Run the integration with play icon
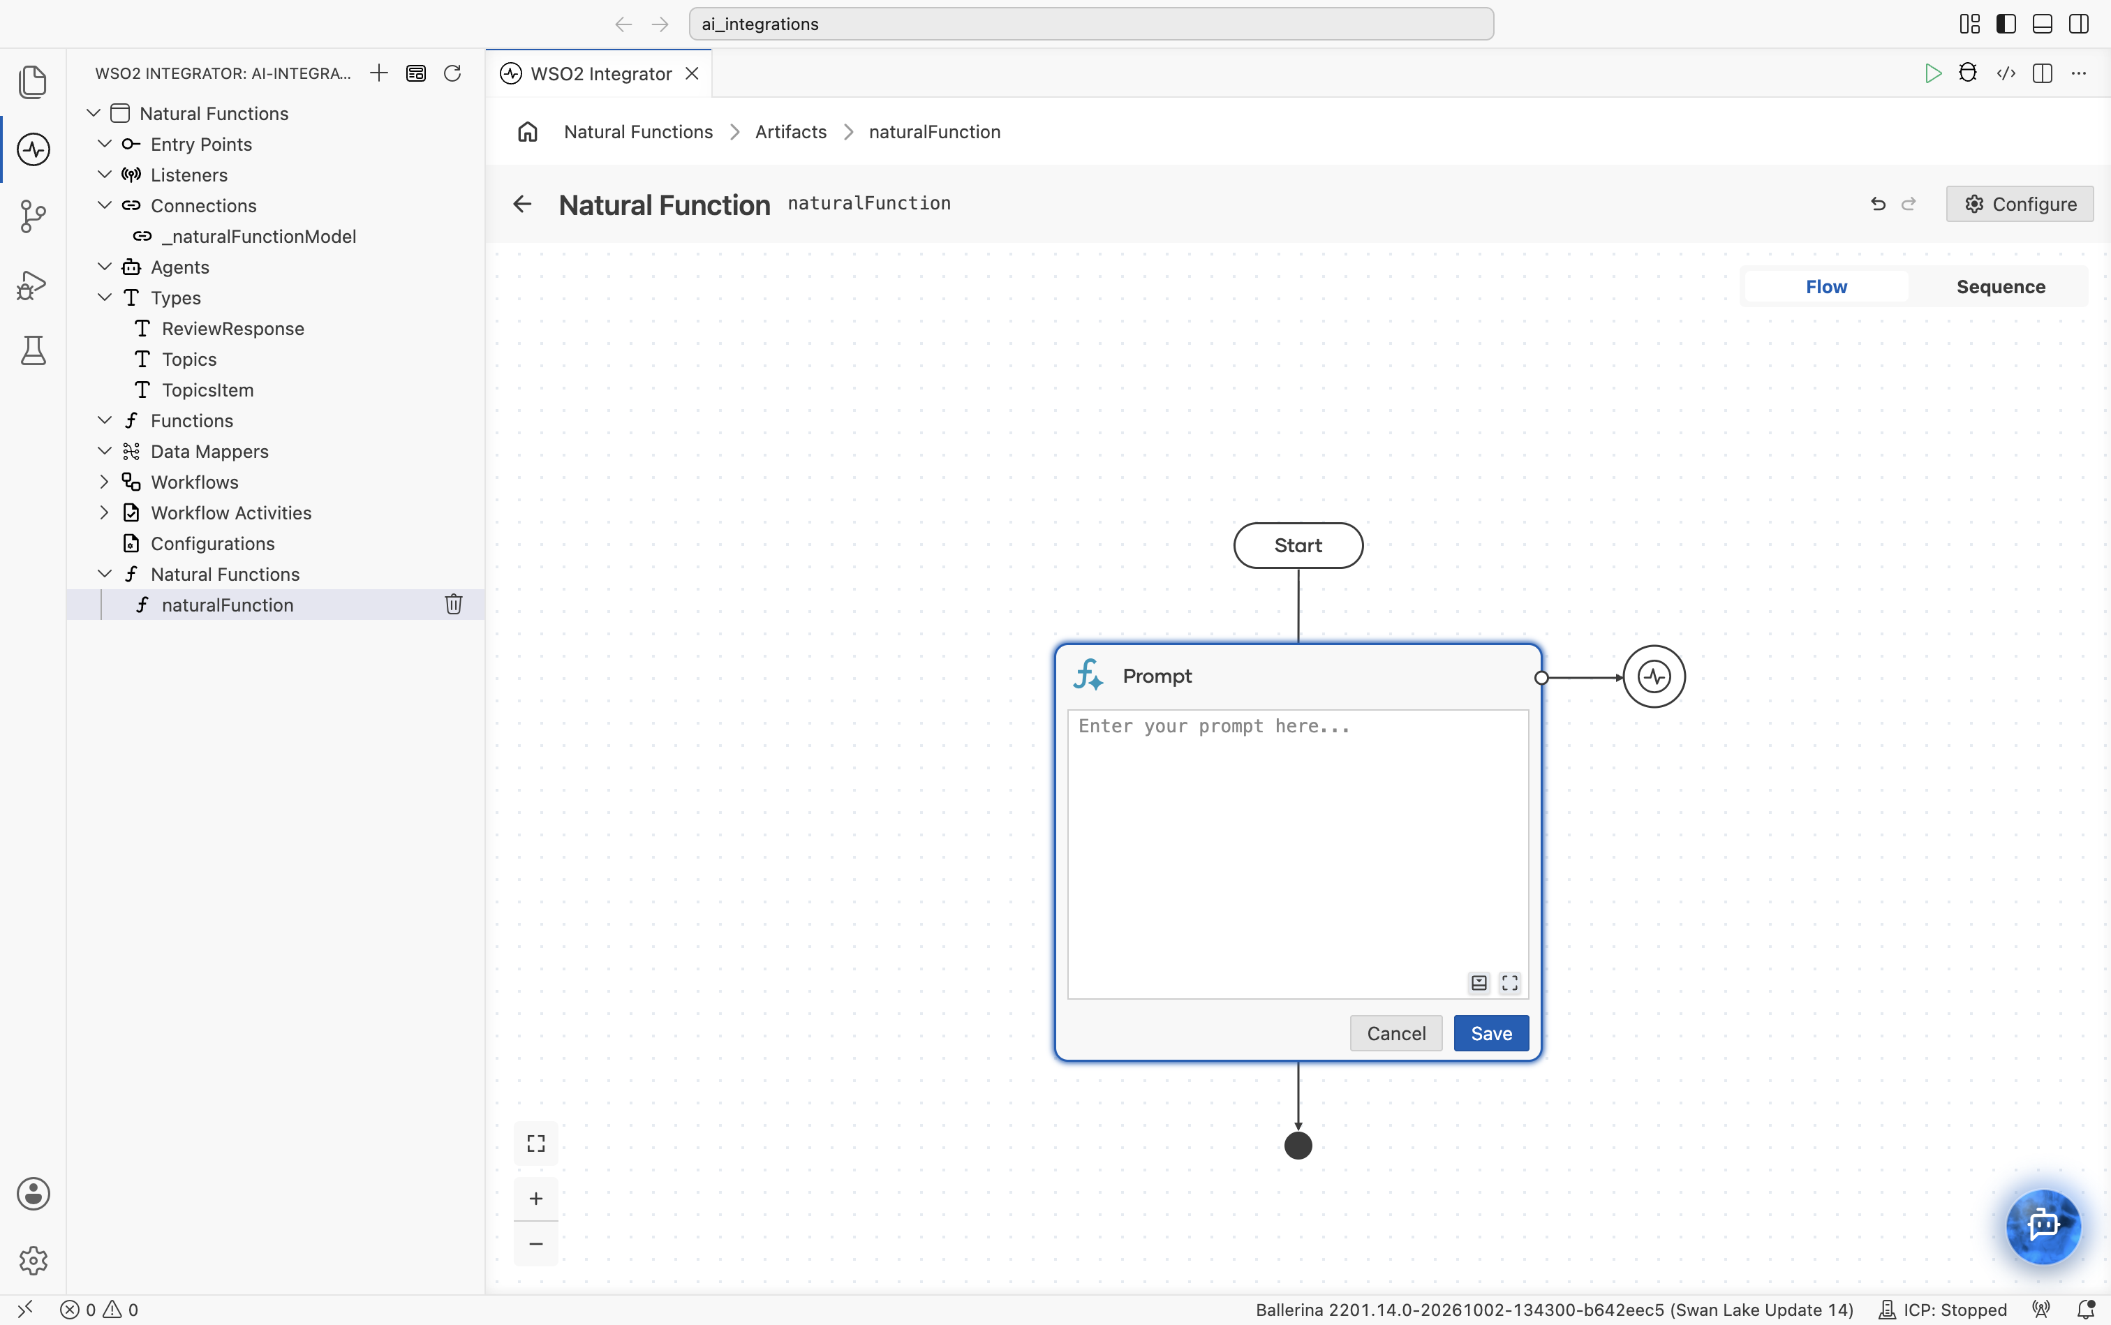This screenshot has height=1325, width=2111. [x=1932, y=73]
